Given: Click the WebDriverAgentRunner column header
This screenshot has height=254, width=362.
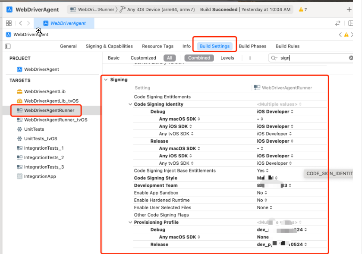Looking at the screenshot, I should click(283, 88).
